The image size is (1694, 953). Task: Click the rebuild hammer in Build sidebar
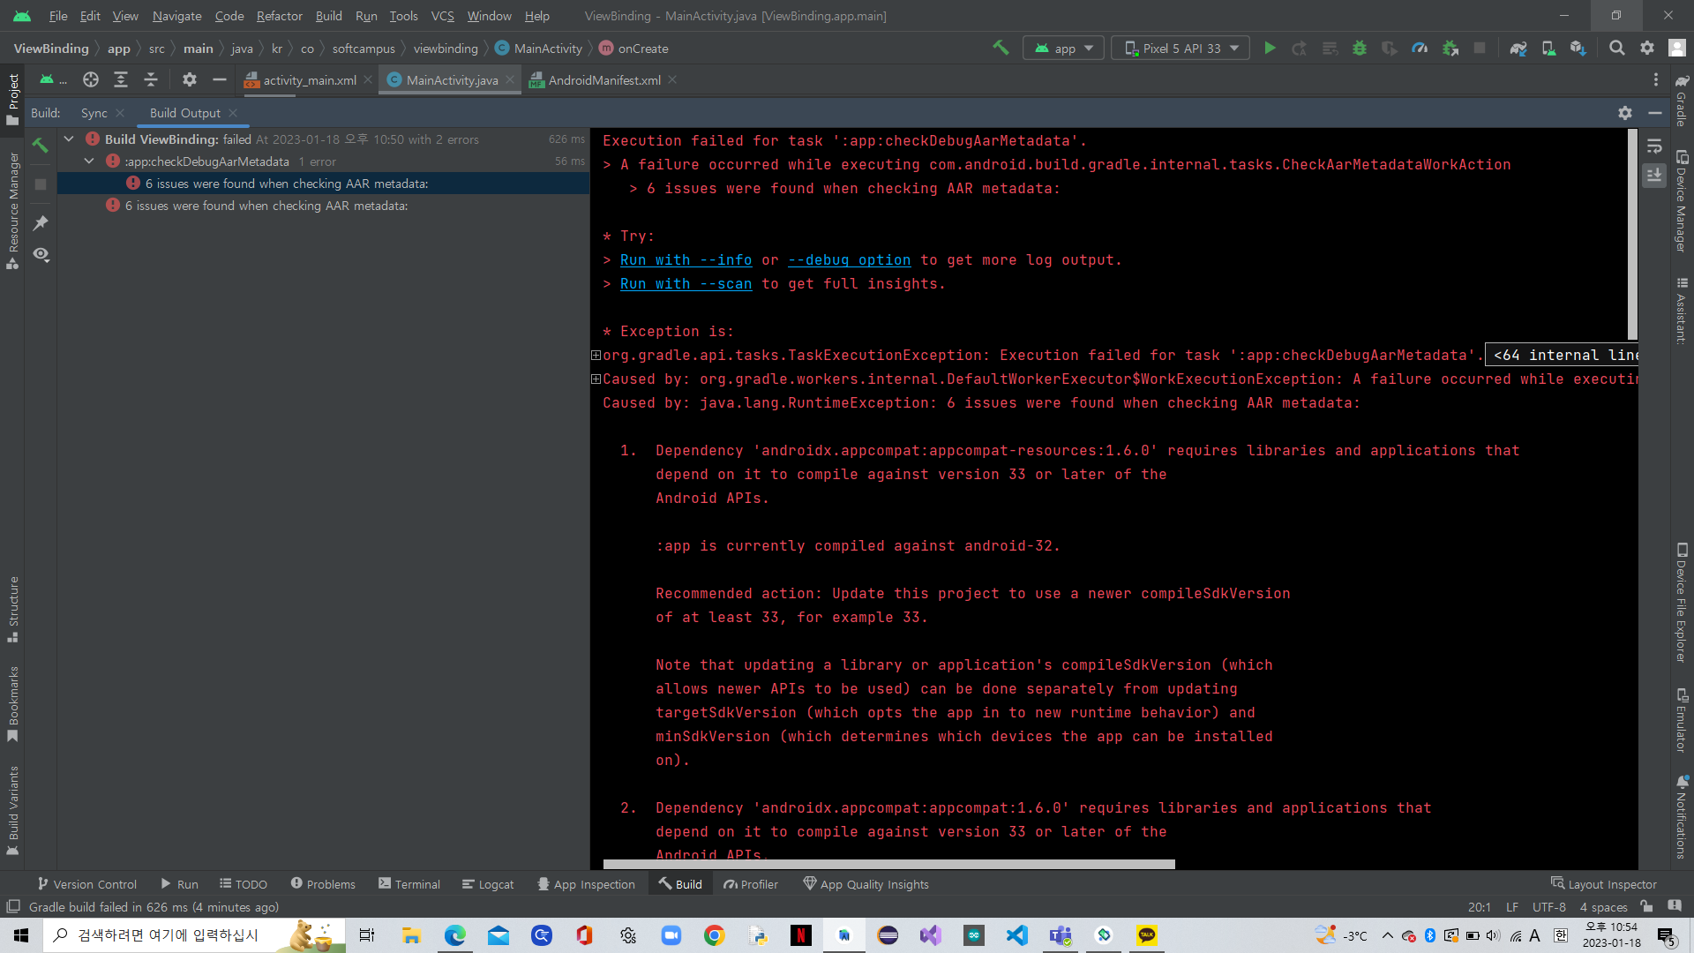[x=41, y=145]
